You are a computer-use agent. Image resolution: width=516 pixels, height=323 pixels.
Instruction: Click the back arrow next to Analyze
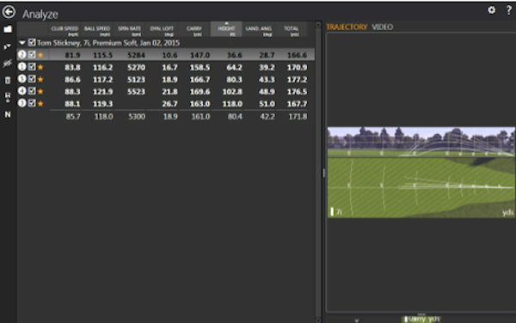click(9, 12)
